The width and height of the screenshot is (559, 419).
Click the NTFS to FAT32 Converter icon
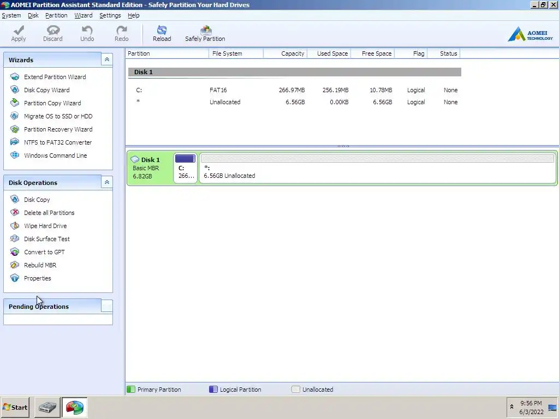(x=15, y=142)
